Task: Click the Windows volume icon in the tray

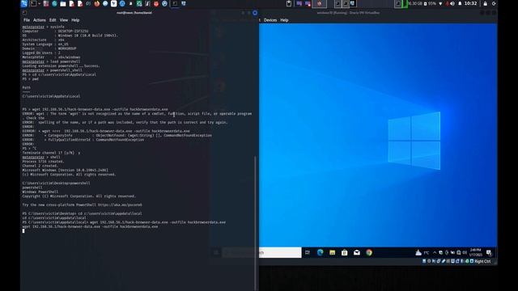Action: (465, 253)
